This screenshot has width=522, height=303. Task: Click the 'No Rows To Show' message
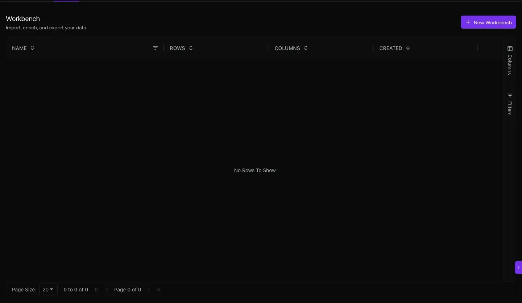(255, 170)
